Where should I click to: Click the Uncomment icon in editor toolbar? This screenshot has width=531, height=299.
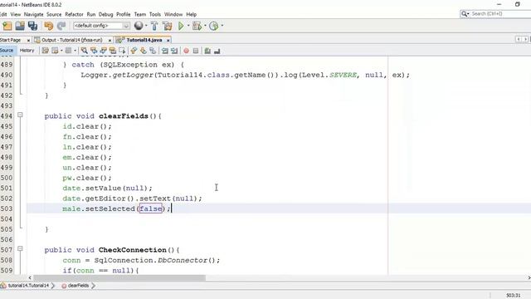pyautogui.click(x=217, y=51)
